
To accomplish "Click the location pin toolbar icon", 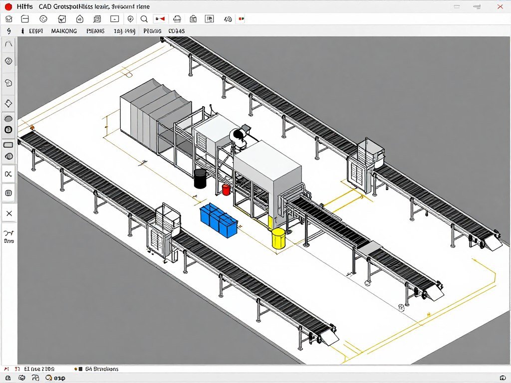I will coord(130,19).
